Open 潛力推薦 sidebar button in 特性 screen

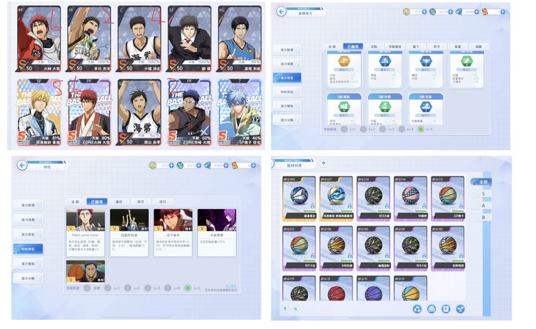click(x=28, y=220)
